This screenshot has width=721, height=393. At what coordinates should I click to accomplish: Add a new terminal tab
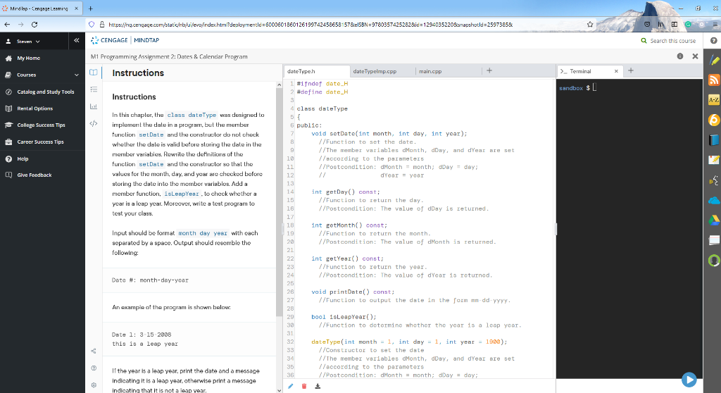coord(631,70)
